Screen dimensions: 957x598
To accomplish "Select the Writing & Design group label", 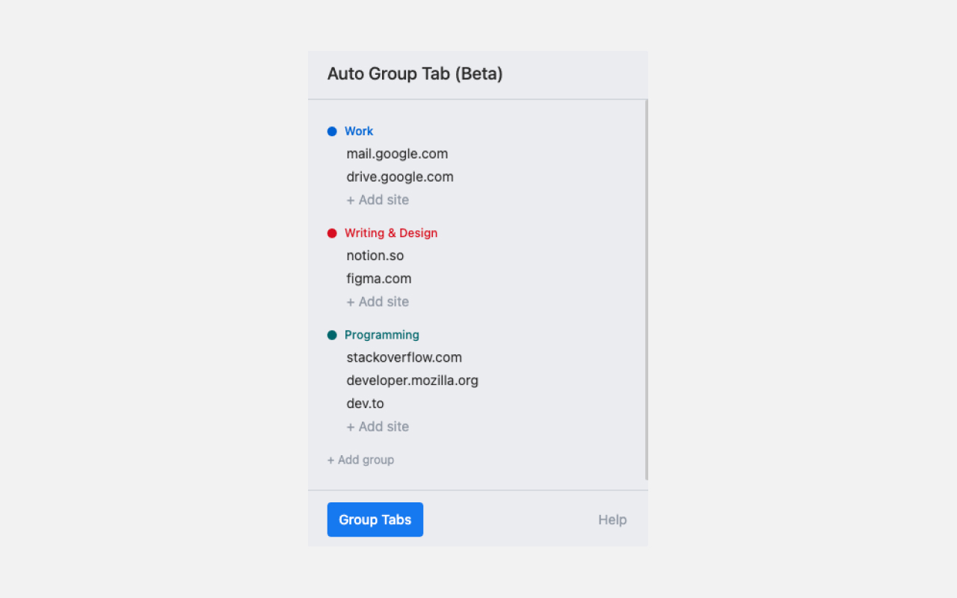I will (391, 232).
